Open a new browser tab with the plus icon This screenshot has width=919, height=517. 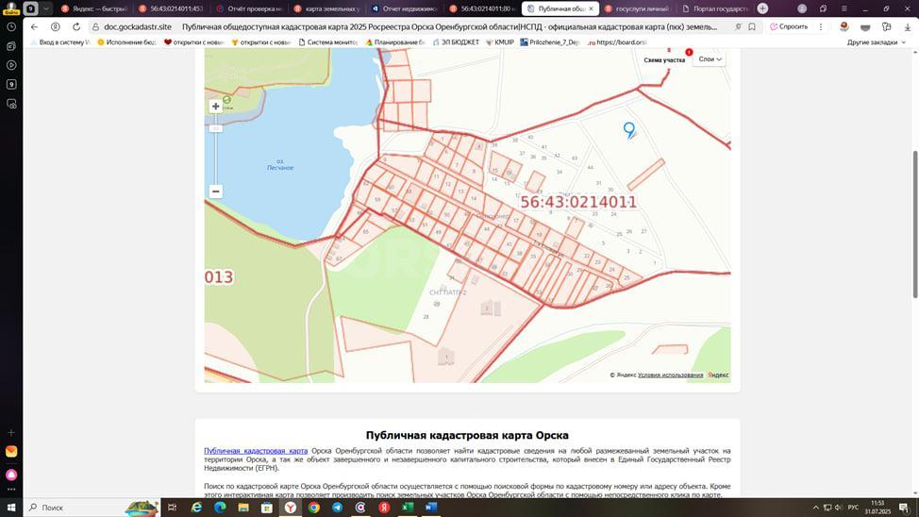pos(762,8)
